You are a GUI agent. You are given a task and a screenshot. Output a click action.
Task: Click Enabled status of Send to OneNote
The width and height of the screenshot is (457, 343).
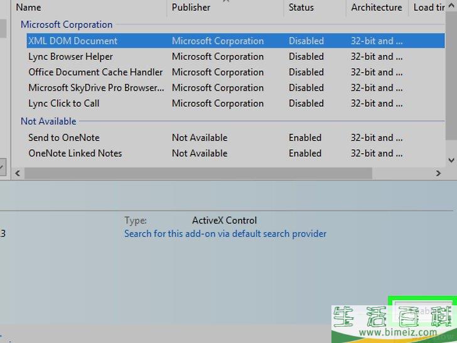[x=305, y=138]
